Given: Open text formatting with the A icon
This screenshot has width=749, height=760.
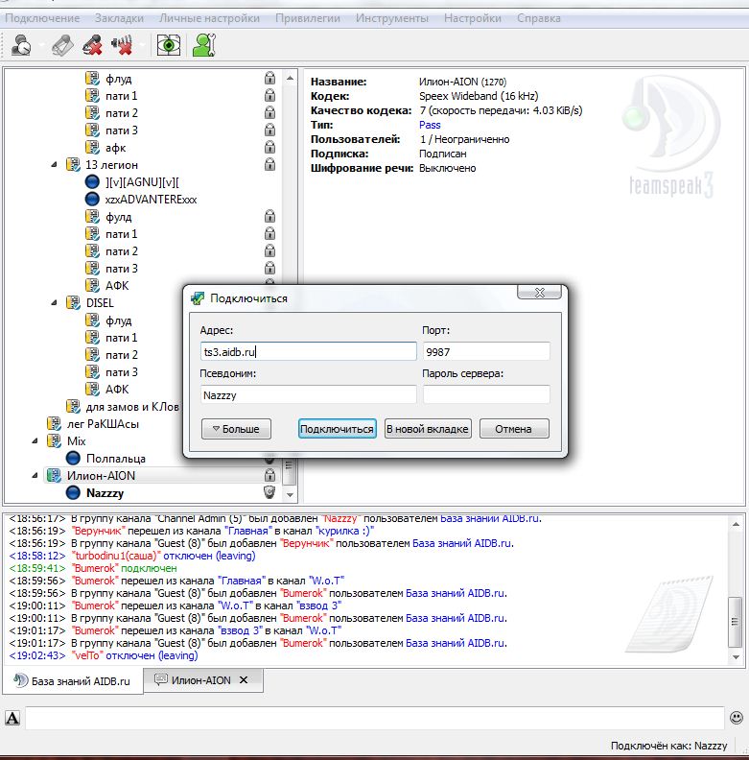Looking at the screenshot, I should coord(12,718).
